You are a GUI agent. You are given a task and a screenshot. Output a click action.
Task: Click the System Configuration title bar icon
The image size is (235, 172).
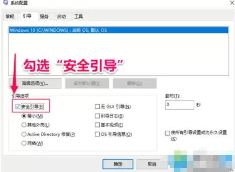click(x=6, y=2)
